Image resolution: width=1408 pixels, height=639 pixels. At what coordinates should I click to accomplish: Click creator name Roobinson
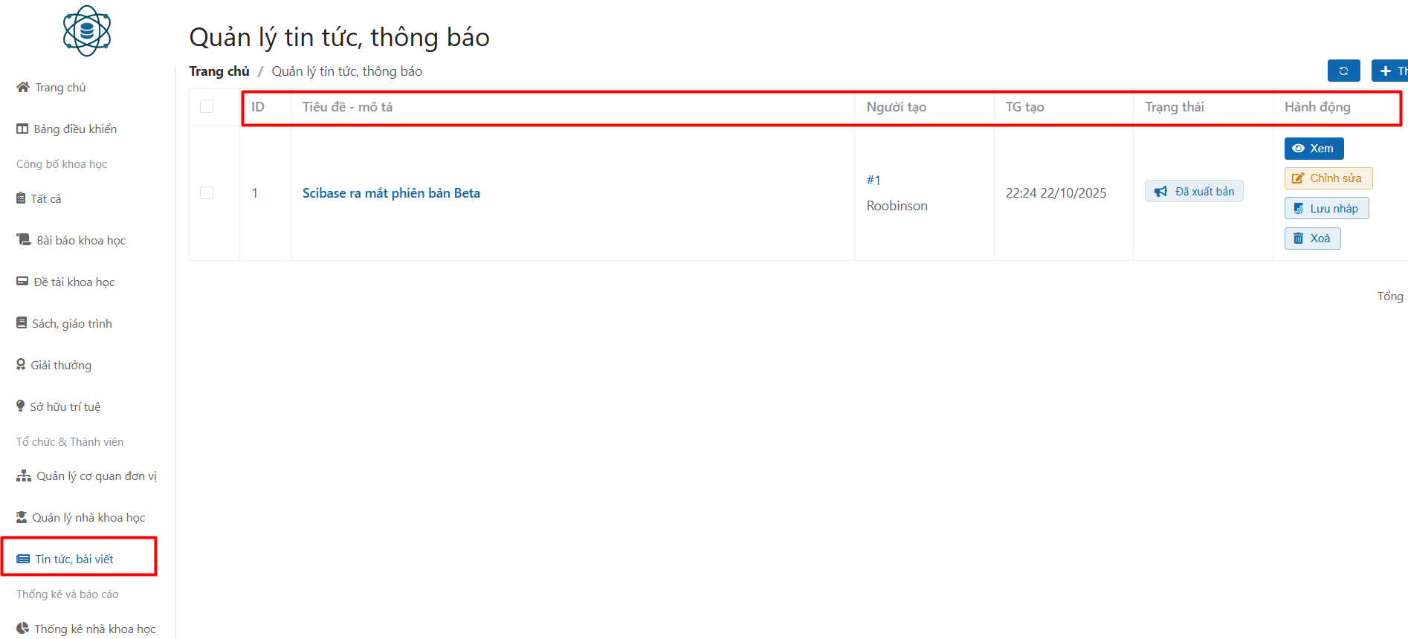[897, 206]
